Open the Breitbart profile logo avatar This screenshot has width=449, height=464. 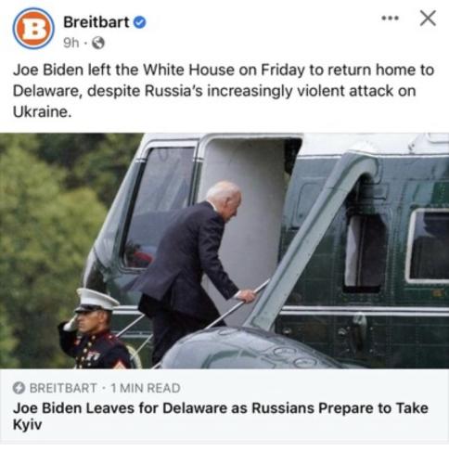pos(33,28)
